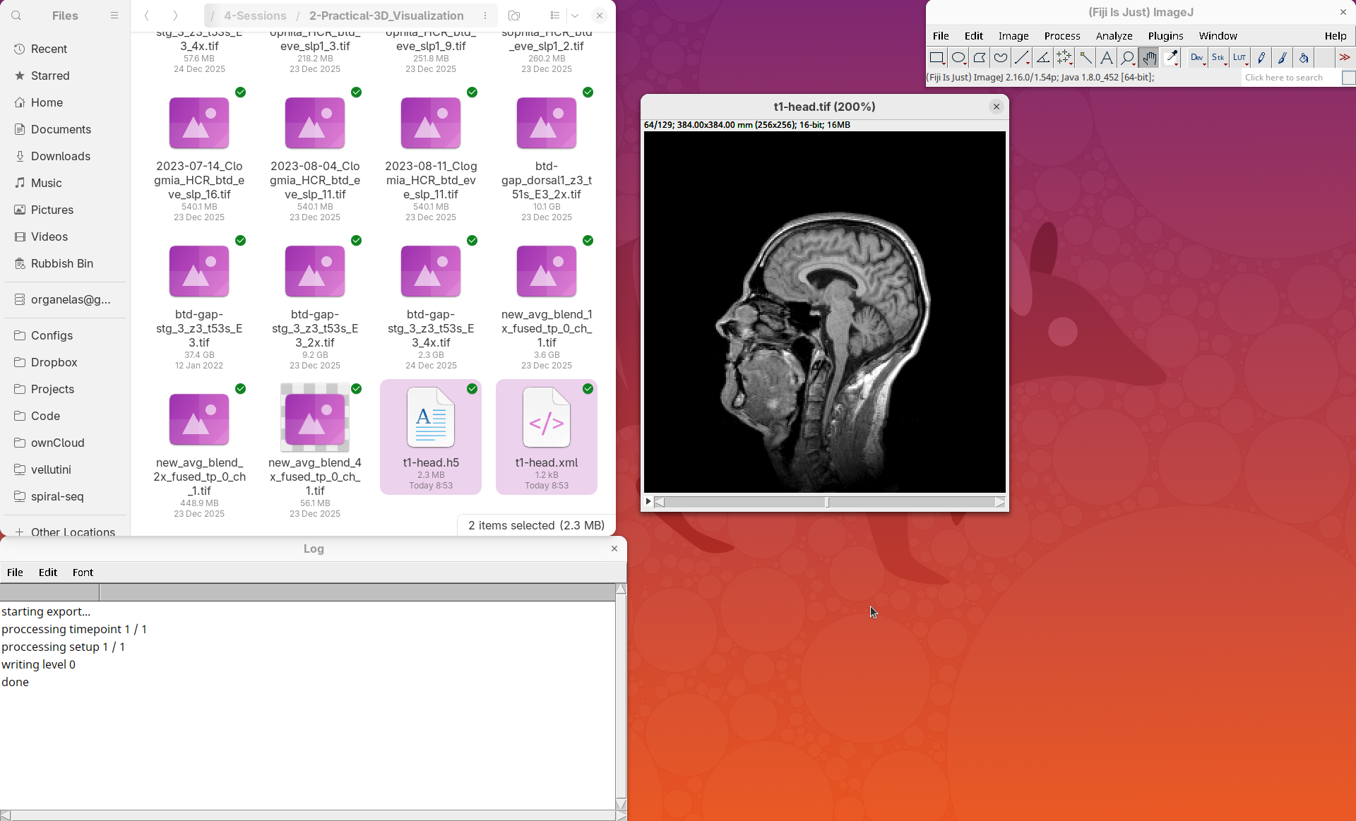This screenshot has height=821, width=1356.
Task: Select the Freehand selection tool
Action: click(1000, 58)
